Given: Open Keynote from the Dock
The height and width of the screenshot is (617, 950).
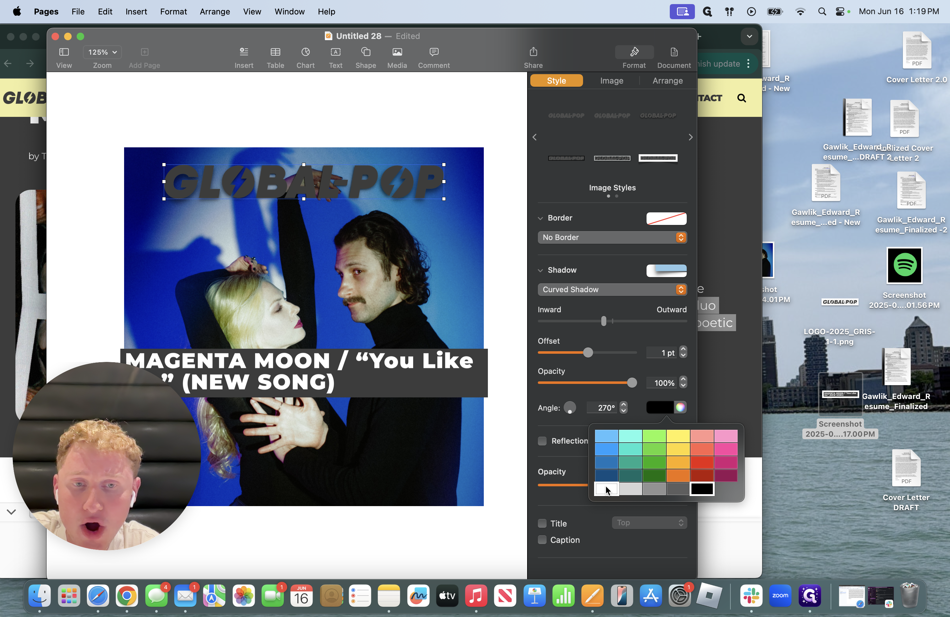Looking at the screenshot, I should click(534, 596).
